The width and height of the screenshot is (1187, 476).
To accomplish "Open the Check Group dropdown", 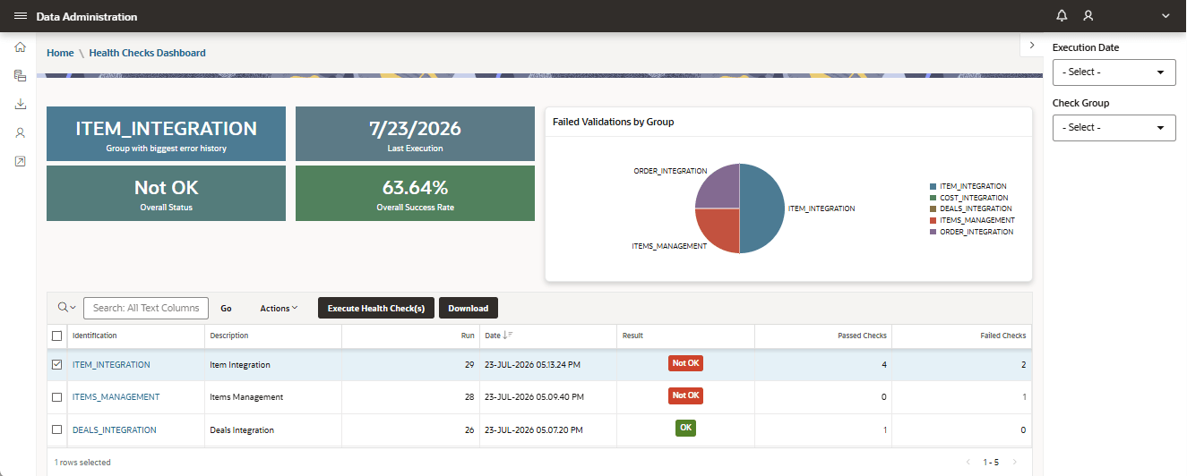I will (x=1114, y=128).
